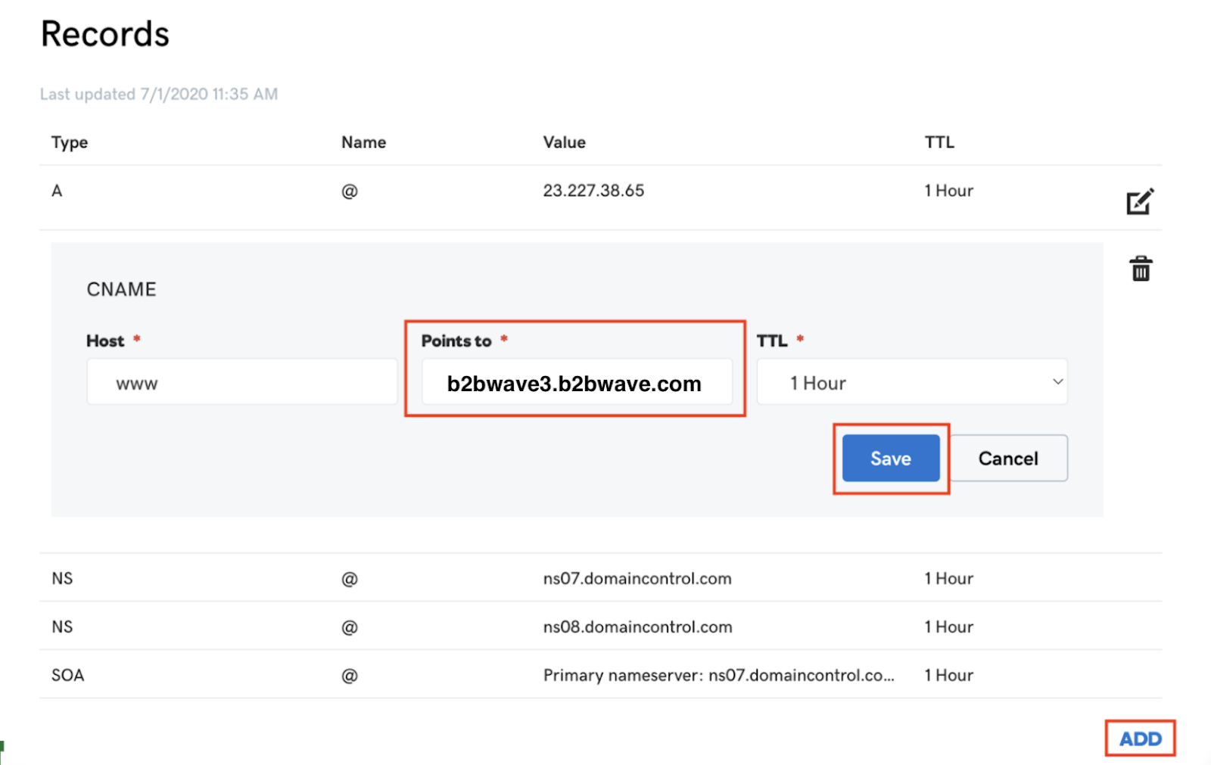Image resolution: width=1211 pixels, height=765 pixels.
Task: Click the ADD link to add a record
Action: (x=1140, y=739)
